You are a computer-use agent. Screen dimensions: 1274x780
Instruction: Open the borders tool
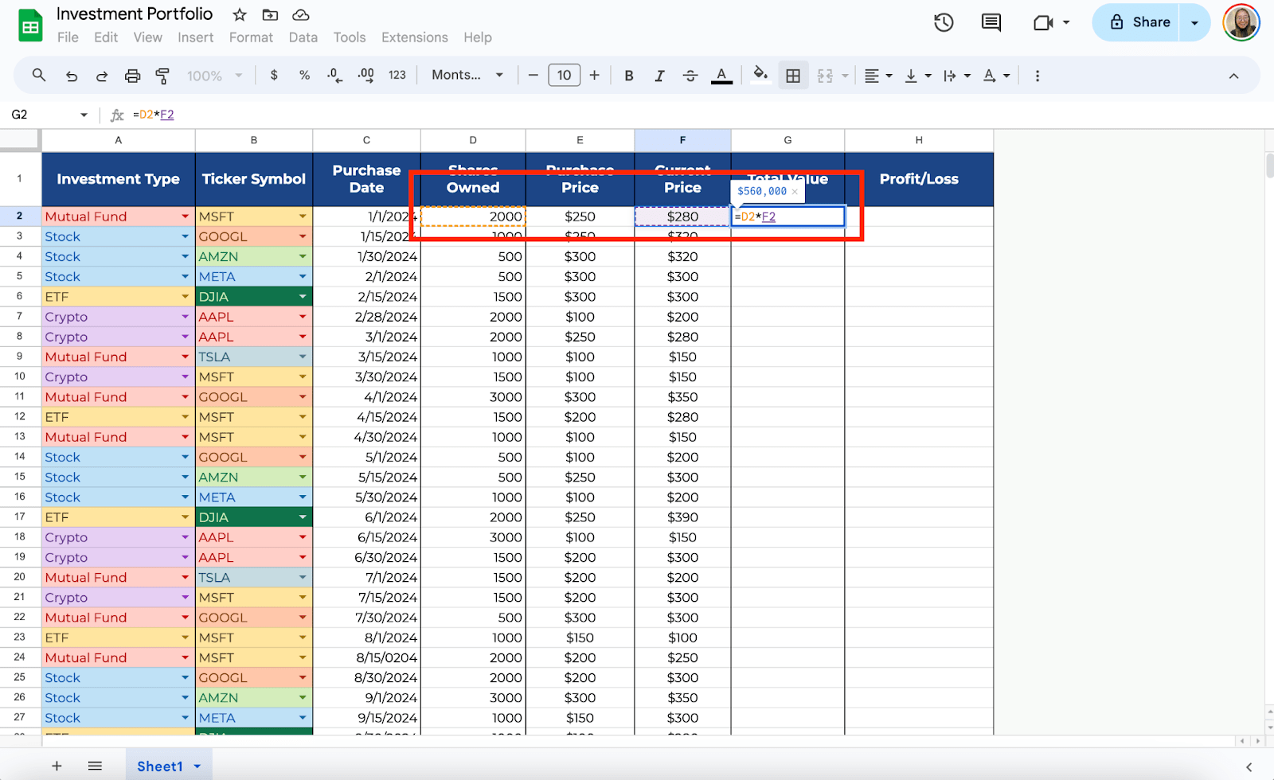pyautogui.click(x=793, y=76)
